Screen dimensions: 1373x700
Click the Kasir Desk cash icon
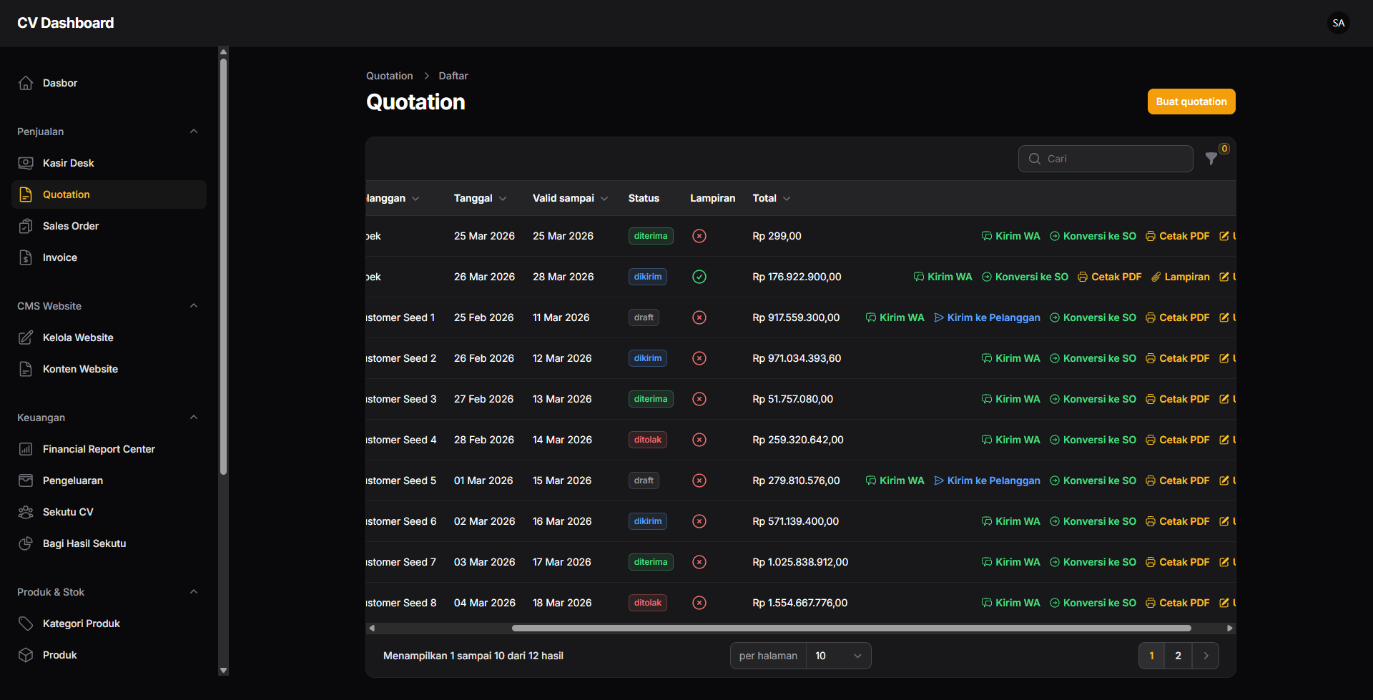pos(26,163)
